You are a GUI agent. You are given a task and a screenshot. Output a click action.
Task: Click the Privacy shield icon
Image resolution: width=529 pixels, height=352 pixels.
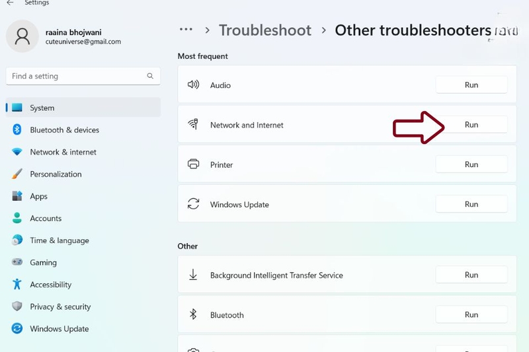tap(17, 306)
